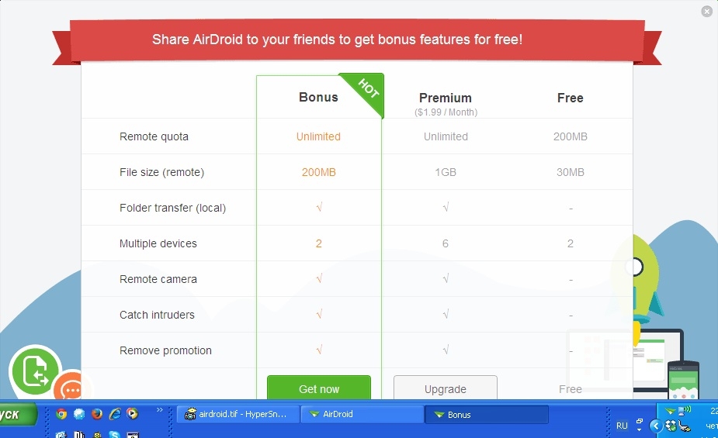Close the bonus promotion dialog
The image size is (718, 438).
coord(706,12)
